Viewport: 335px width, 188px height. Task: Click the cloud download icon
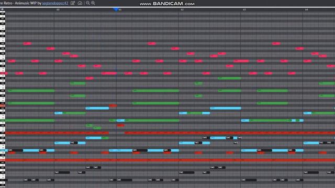click(80, 3)
